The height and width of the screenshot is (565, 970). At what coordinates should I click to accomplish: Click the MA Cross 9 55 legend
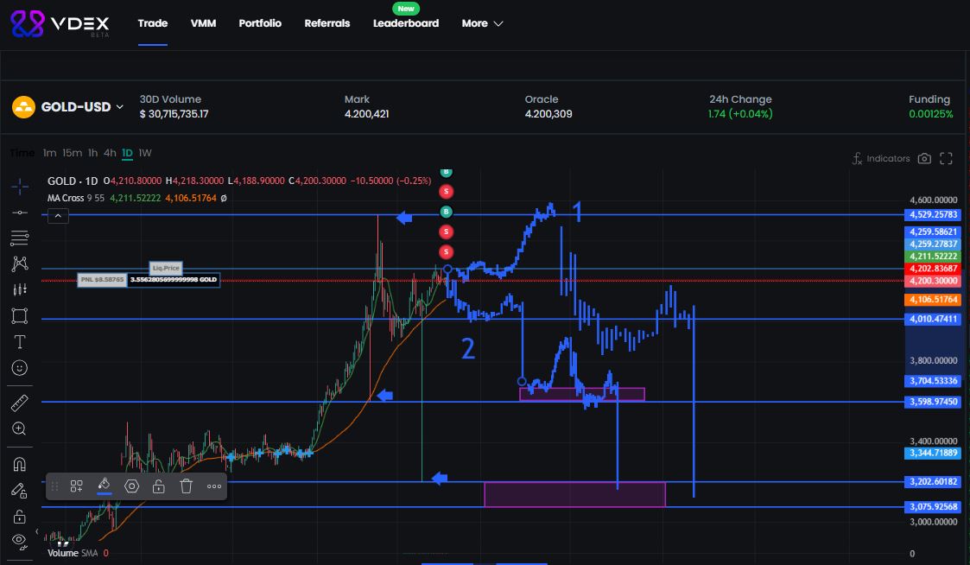pyautogui.click(x=75, y=198)
